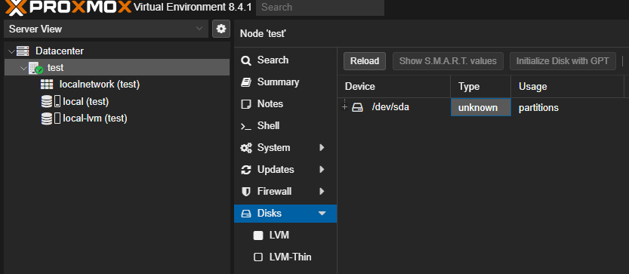The width and height of the screenshot is (629, 274).
Task: Click the LVM-Thin outlined square icon
Action: [258, 257]
